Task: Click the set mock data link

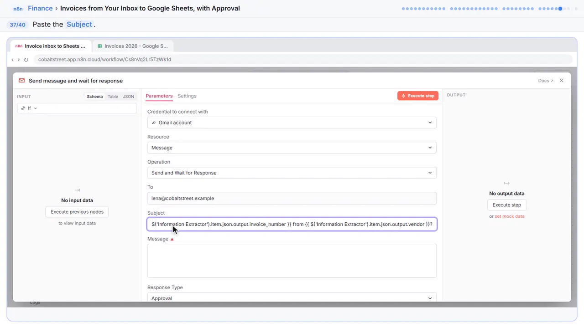Action: pos(510,216)
